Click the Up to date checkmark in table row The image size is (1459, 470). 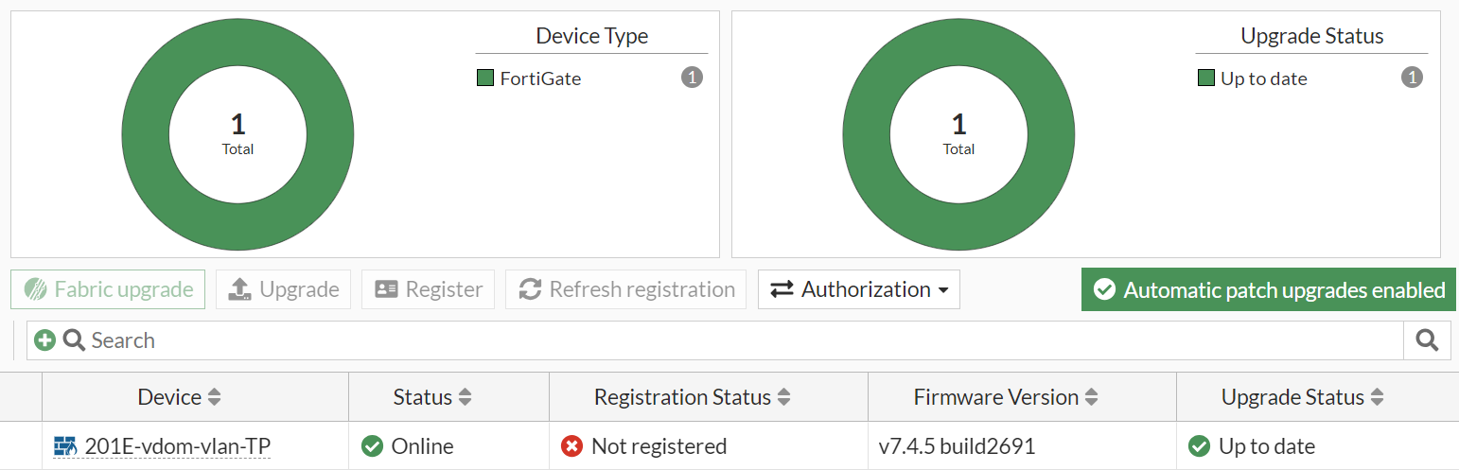1200,446
